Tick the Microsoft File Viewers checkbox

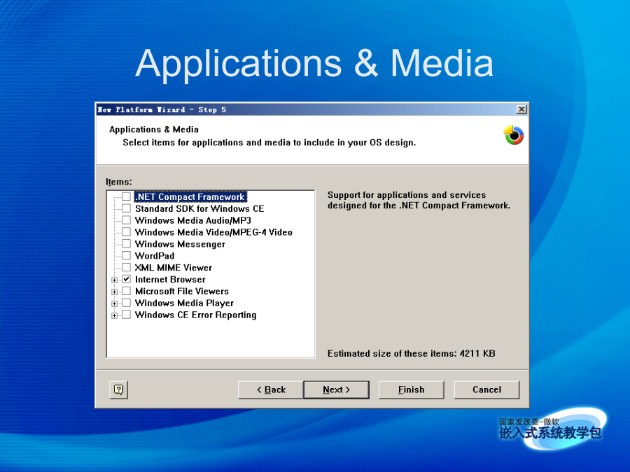click(126, 291)
